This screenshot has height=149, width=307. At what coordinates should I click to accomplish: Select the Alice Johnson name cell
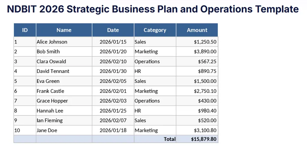pyautogui.click(x=52, y=42)
